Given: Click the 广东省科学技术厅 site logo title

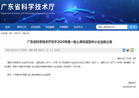Looking at the screenshot, I should [x=28, y=7].
